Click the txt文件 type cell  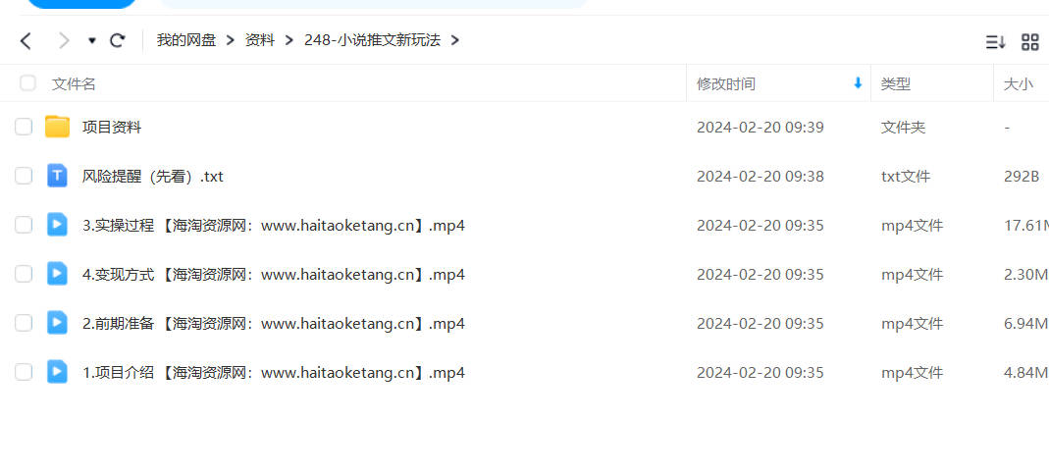click(905, 177)
